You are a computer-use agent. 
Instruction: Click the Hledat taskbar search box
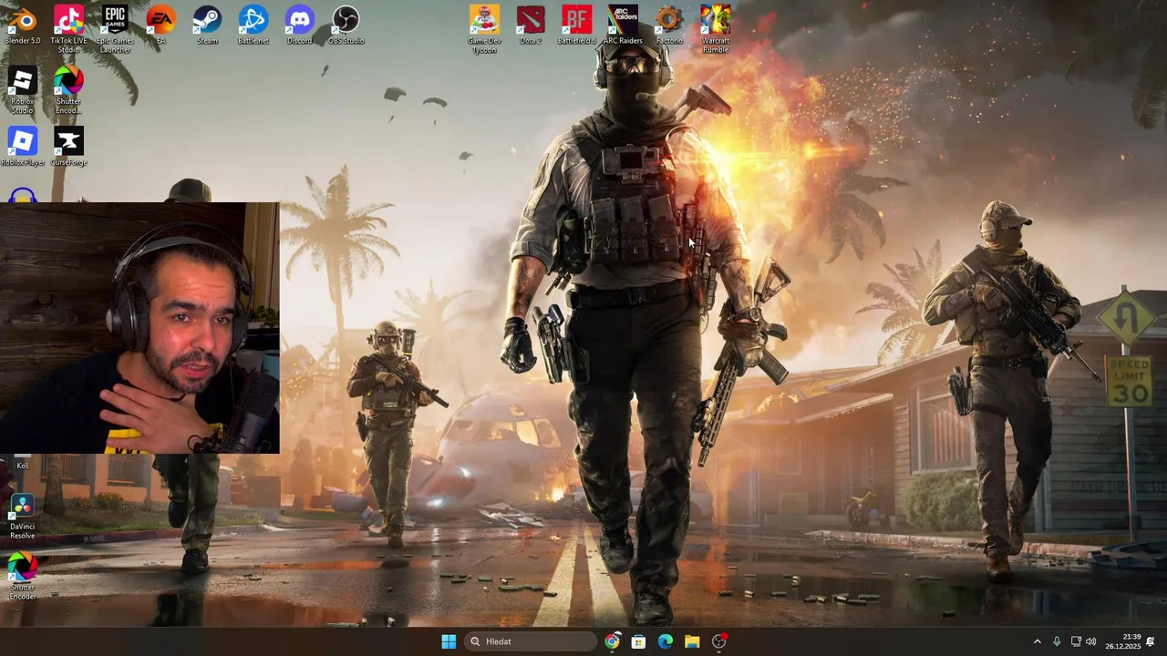(x=531, y=641)
